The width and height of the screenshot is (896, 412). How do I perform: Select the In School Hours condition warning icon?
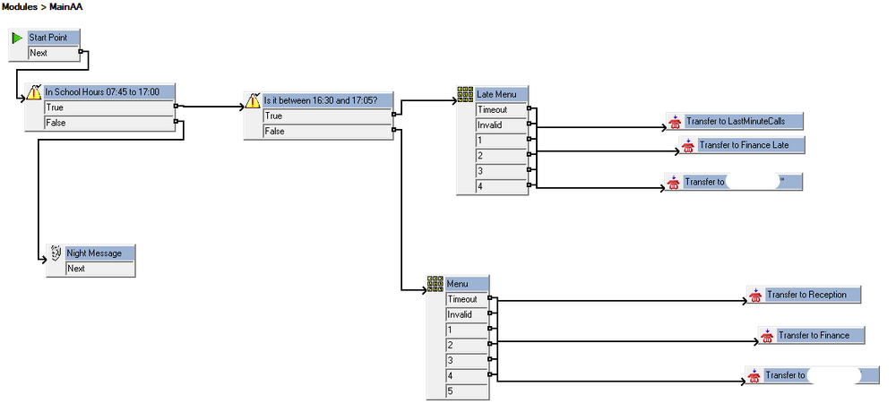pos(34,92)
